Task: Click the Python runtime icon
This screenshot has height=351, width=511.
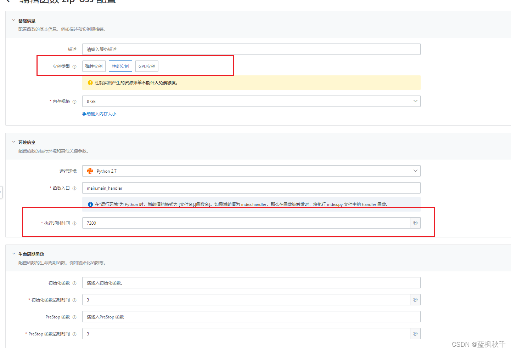Action: (90, 171)
